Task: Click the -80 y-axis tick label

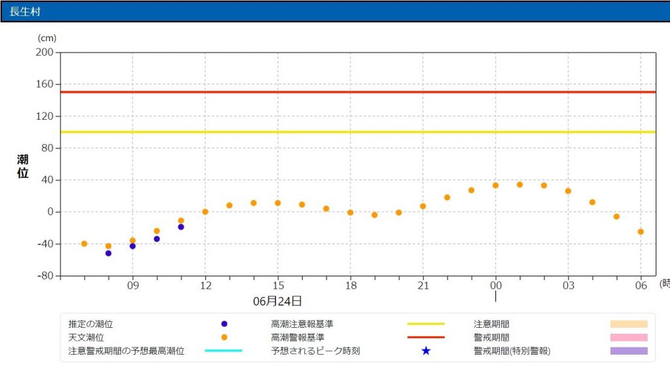Action: (x=45, y=275)
